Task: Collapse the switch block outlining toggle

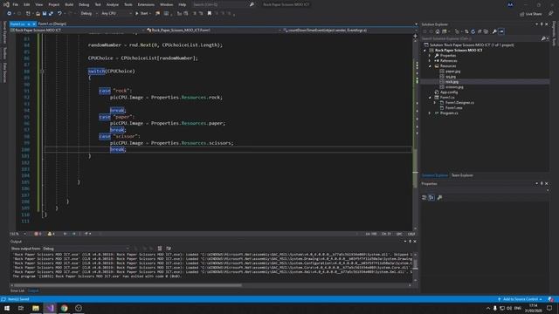Action: point(42,72)
